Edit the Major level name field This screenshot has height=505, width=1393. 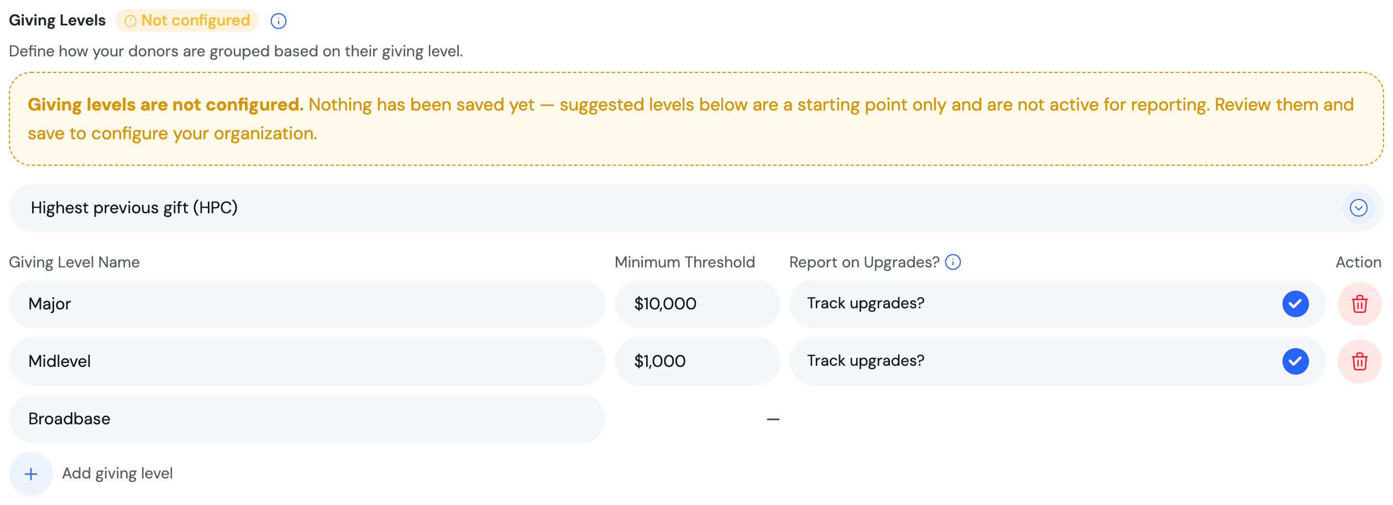tap(307, 304)
